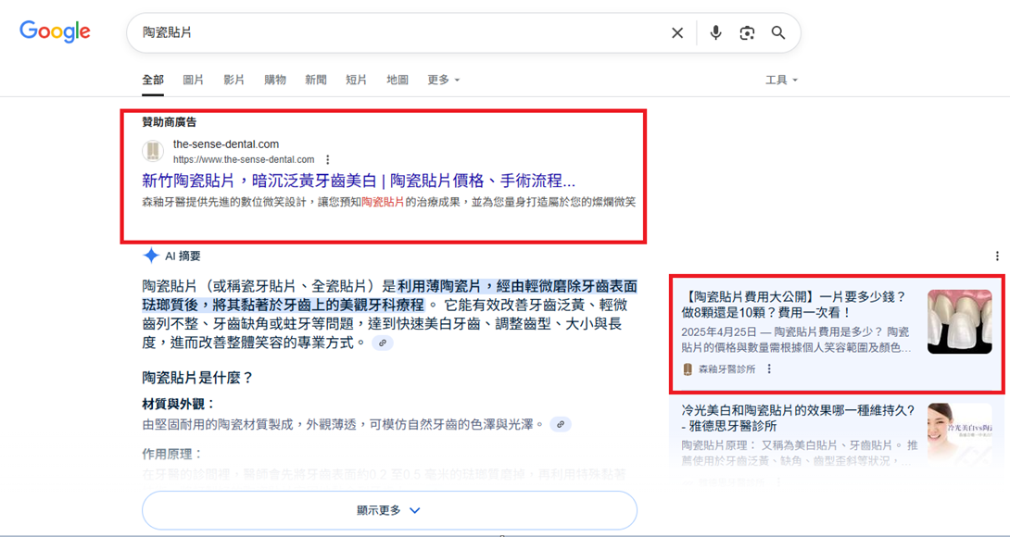Viewport: 1010px width, 537px height.
Task: Select the 全部 tab
Action: (x=153, y=80)
